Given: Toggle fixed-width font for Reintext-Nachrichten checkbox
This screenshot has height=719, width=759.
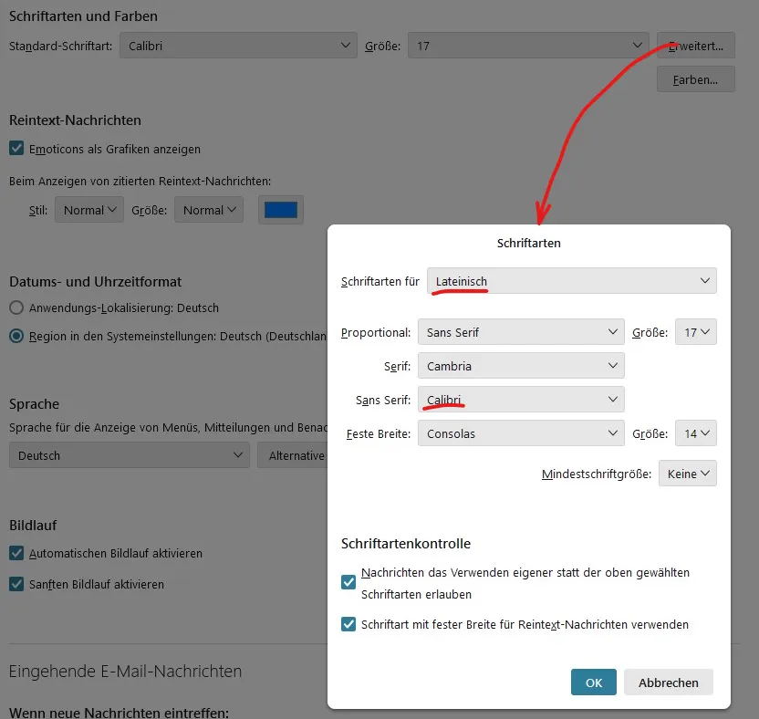Looking at the screenshot, I should [x=348, y=624].
